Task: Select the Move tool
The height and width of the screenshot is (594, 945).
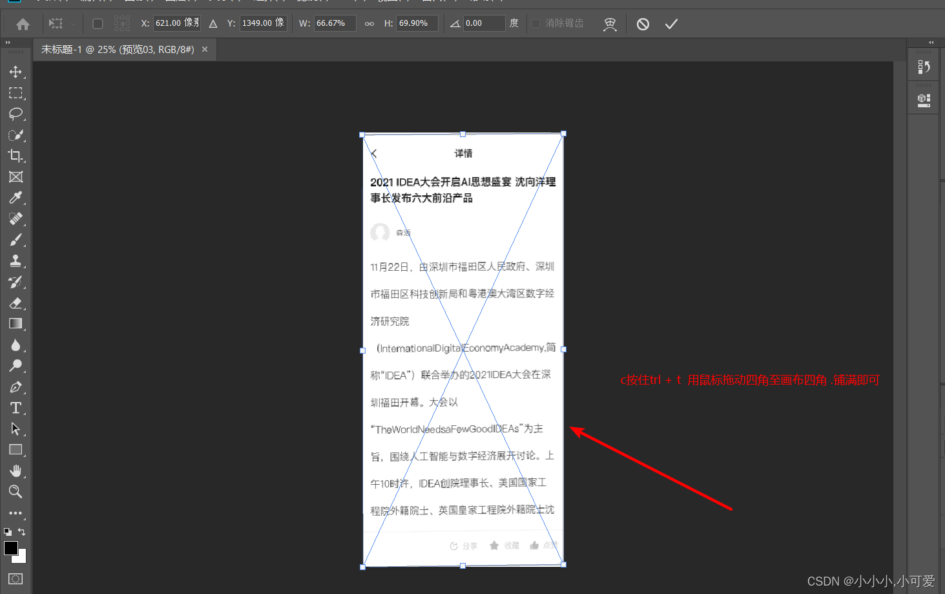Action: (x=16, y=72)
